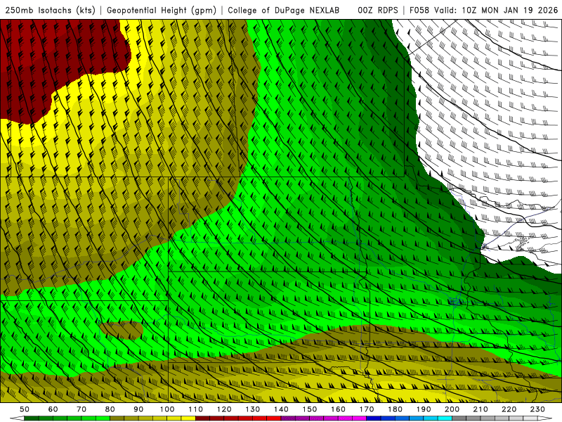The height and width of the screenshot is (422, 562).
Task: Select the dark gray swatch right of 200
Action: point(459,418)
